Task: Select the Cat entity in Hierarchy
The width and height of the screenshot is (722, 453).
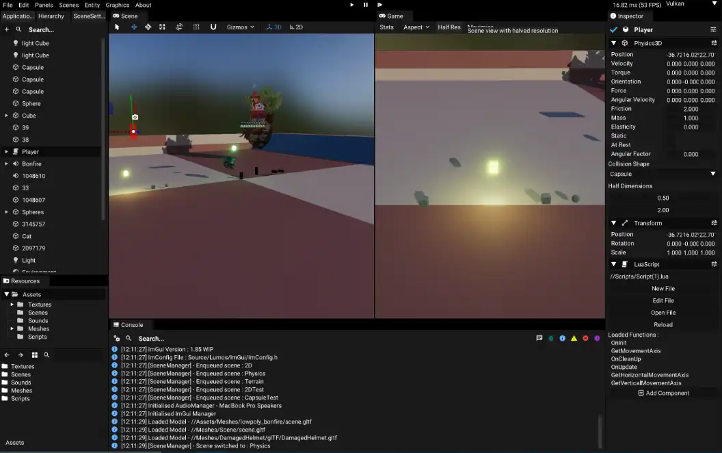Action: 27,236
